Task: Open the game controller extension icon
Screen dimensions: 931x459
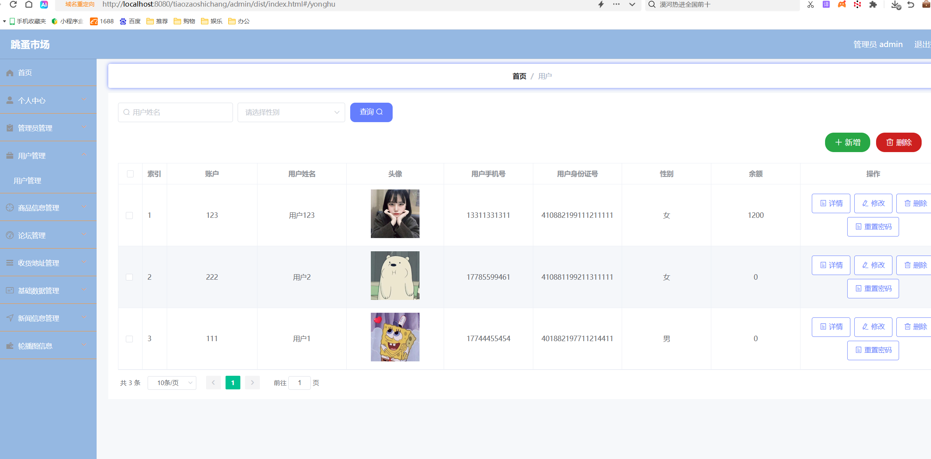Action: [842, 4]
